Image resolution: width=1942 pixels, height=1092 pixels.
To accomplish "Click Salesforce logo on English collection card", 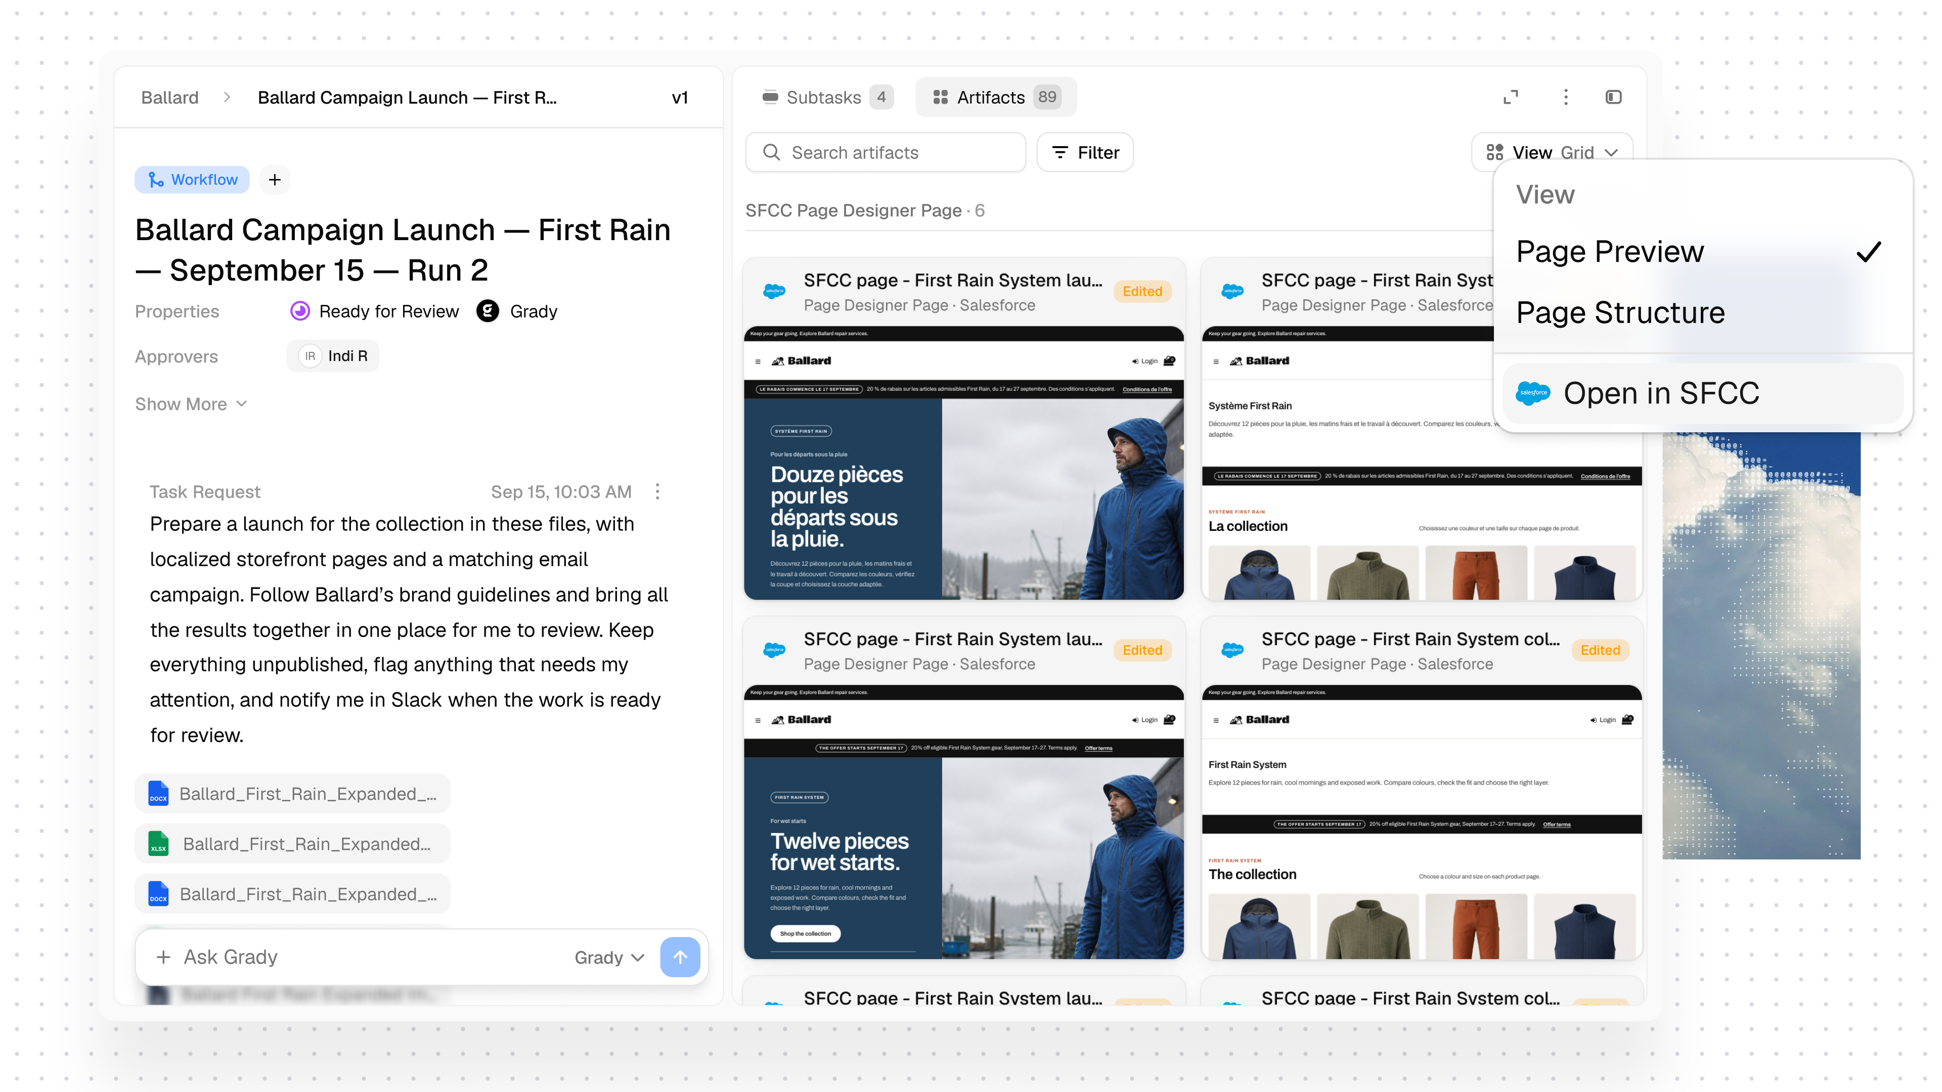I will 1232,650.
